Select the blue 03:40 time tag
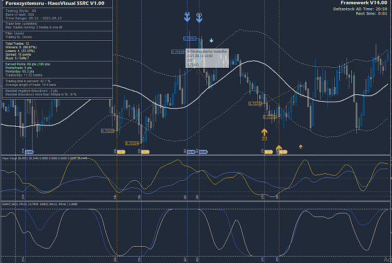The image size is (392, 263). coord(191,152)
